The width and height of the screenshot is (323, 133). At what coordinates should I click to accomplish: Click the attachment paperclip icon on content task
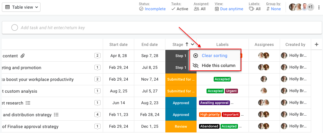click(x=22, y=56)
